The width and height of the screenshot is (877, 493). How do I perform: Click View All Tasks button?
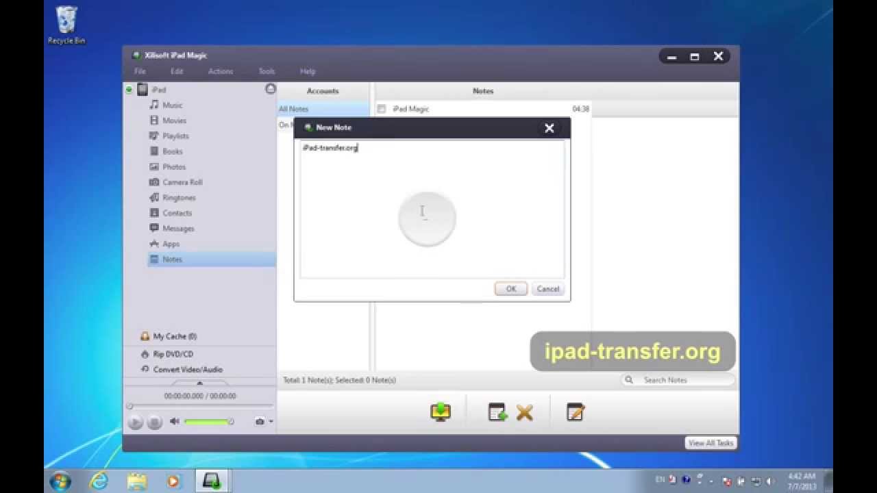tap(711, 443)
